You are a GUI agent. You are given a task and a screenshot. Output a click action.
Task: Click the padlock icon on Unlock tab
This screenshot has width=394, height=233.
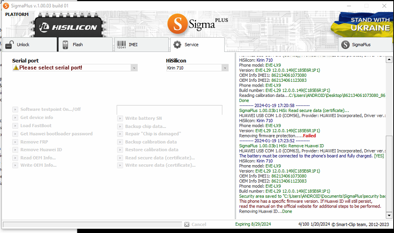[x=9, y=45]
